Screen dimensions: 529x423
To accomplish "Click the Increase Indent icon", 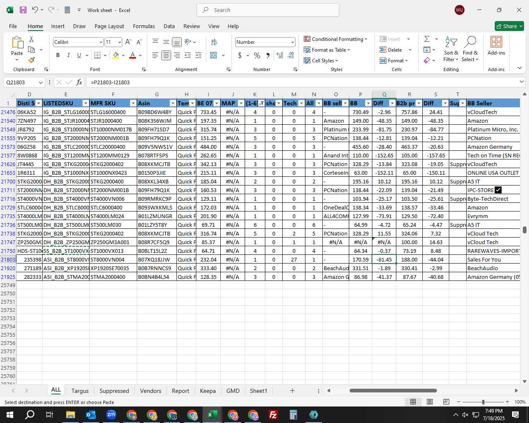I will pos(198,55).
